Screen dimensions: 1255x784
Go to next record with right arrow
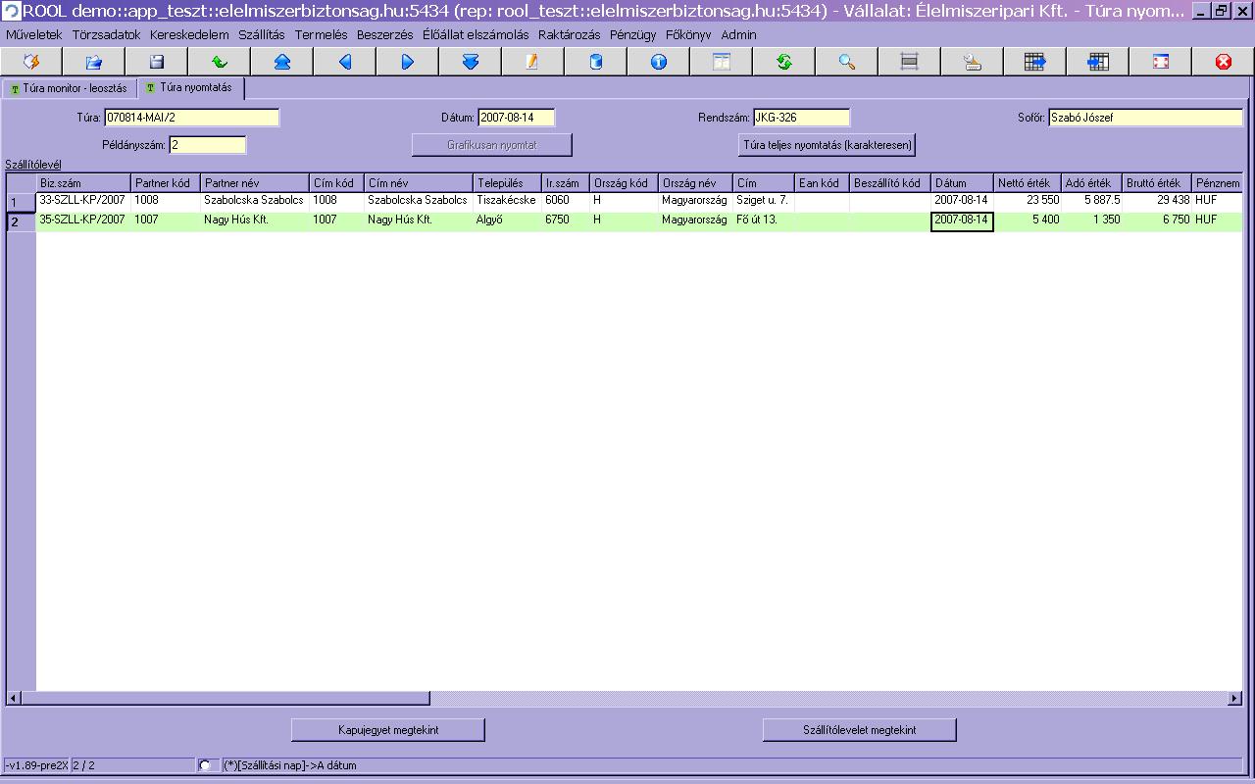click(408, 62)
